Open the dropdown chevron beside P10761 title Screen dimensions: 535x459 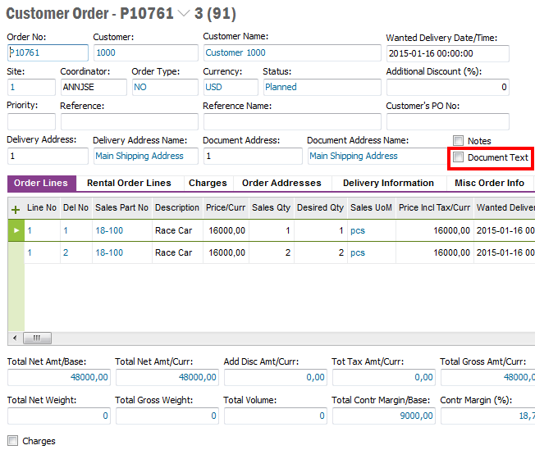184,14
